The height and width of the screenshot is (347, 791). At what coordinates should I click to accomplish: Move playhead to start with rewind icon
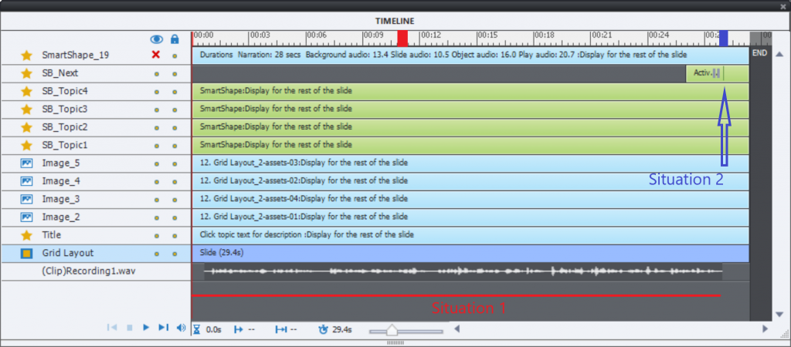pyautogui.click(x=112, y=328)
